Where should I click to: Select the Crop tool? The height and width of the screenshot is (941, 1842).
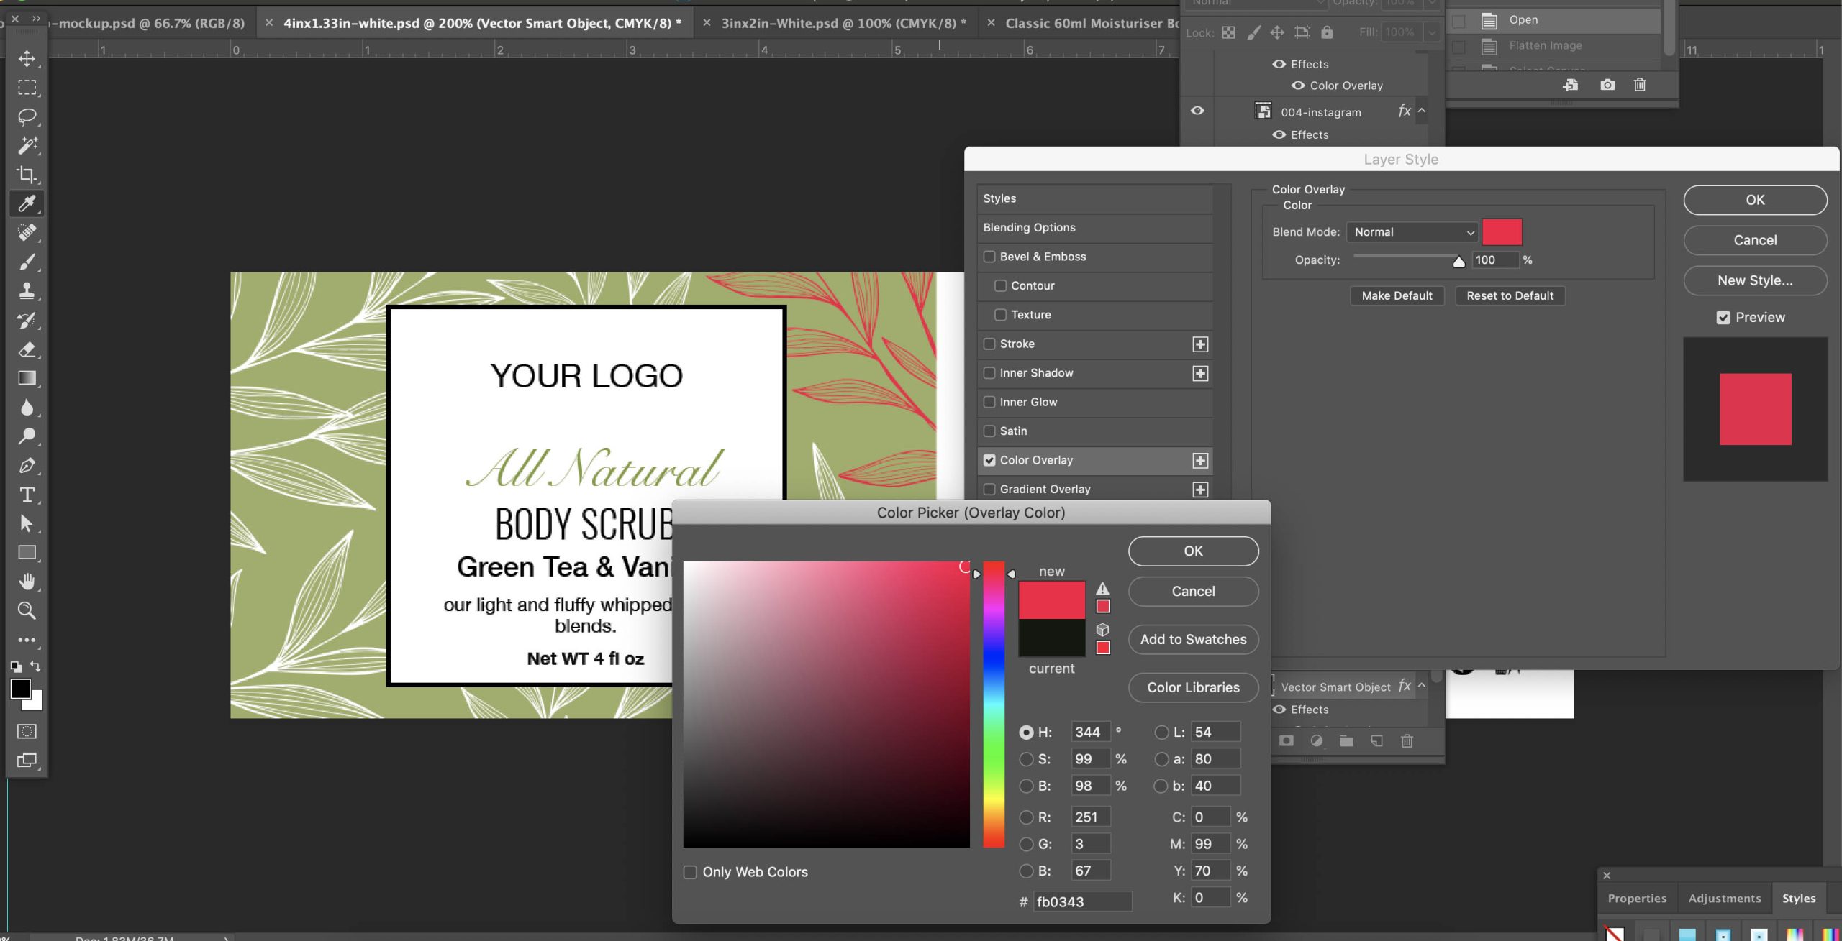tap(27, 175)
